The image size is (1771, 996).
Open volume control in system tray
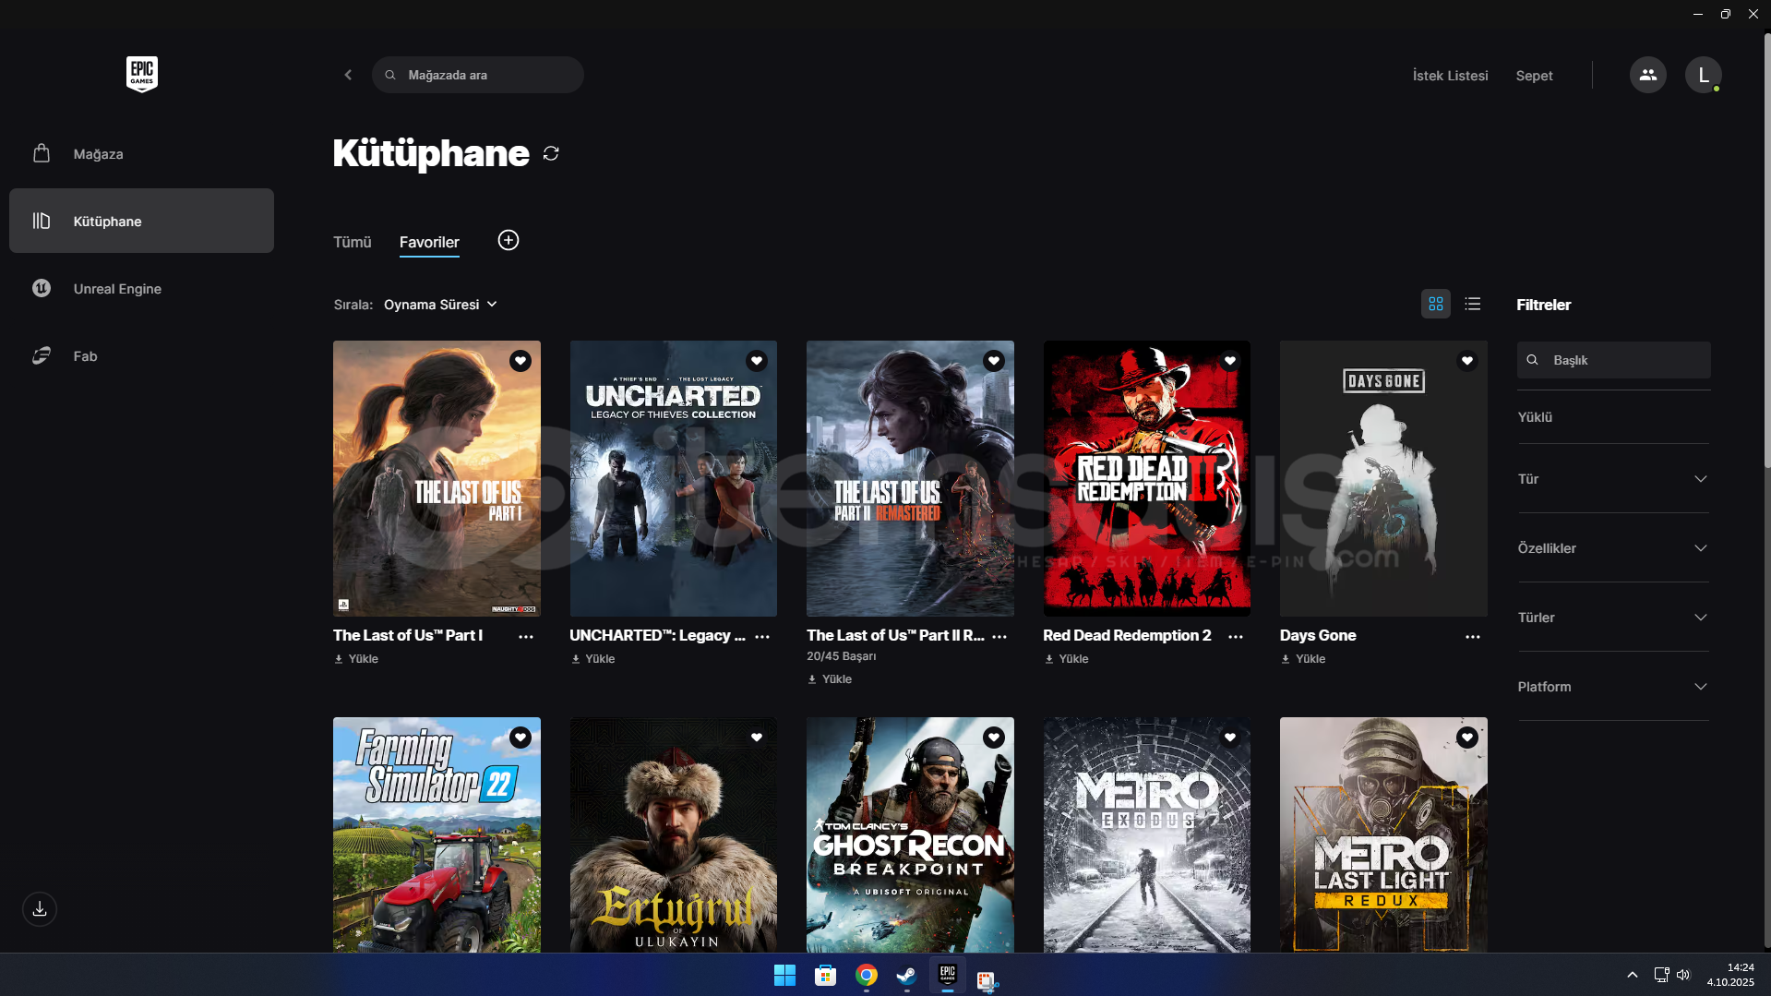point(1683,975)
